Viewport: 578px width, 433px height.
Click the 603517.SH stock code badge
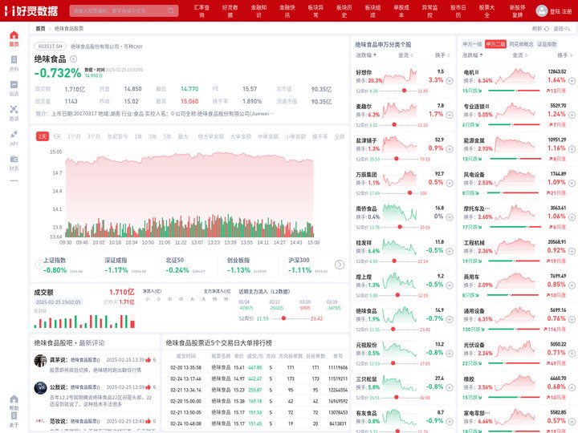[50, 47]
